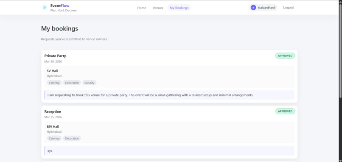Viewport: 342px width, 162px height.
Task: Click the EventFlow brand name
Action: click(x=60, y=6)
